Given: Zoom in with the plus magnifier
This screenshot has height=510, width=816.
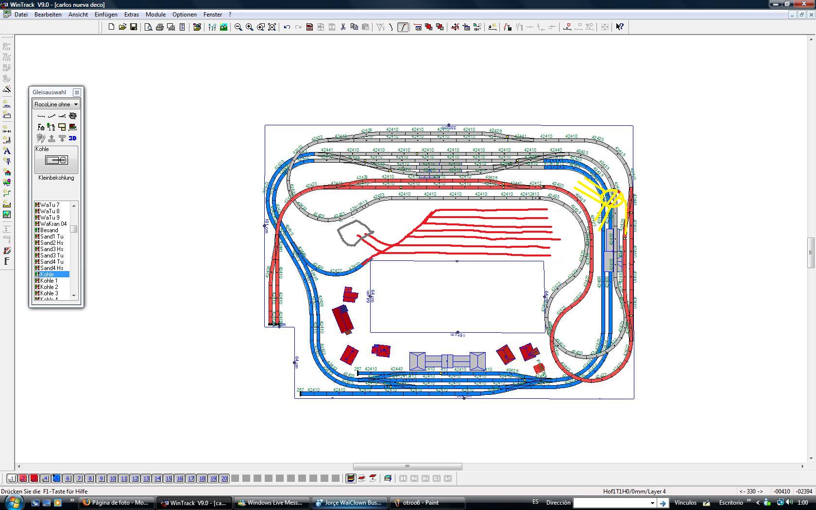Looking at the screenshot, I should [250, 27].
